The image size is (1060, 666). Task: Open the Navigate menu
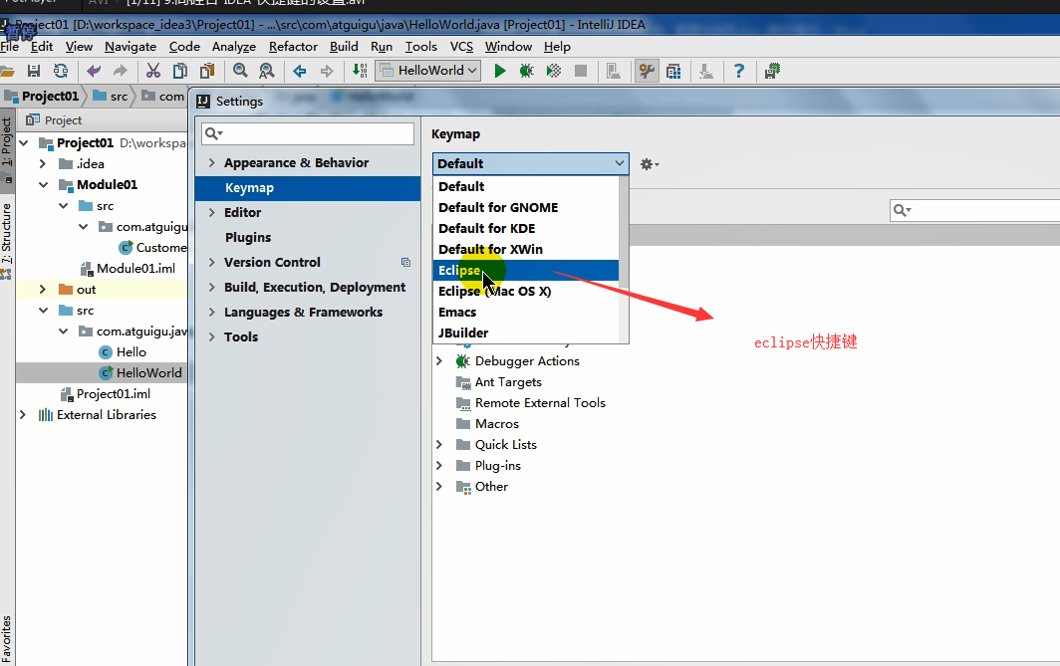[x=131, y=47]
